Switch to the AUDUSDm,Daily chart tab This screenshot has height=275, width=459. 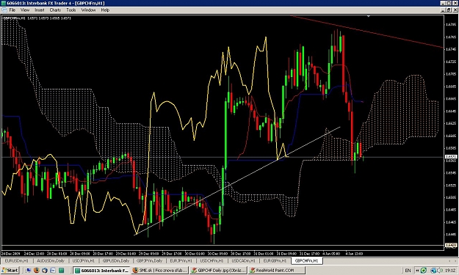(51, 260)
